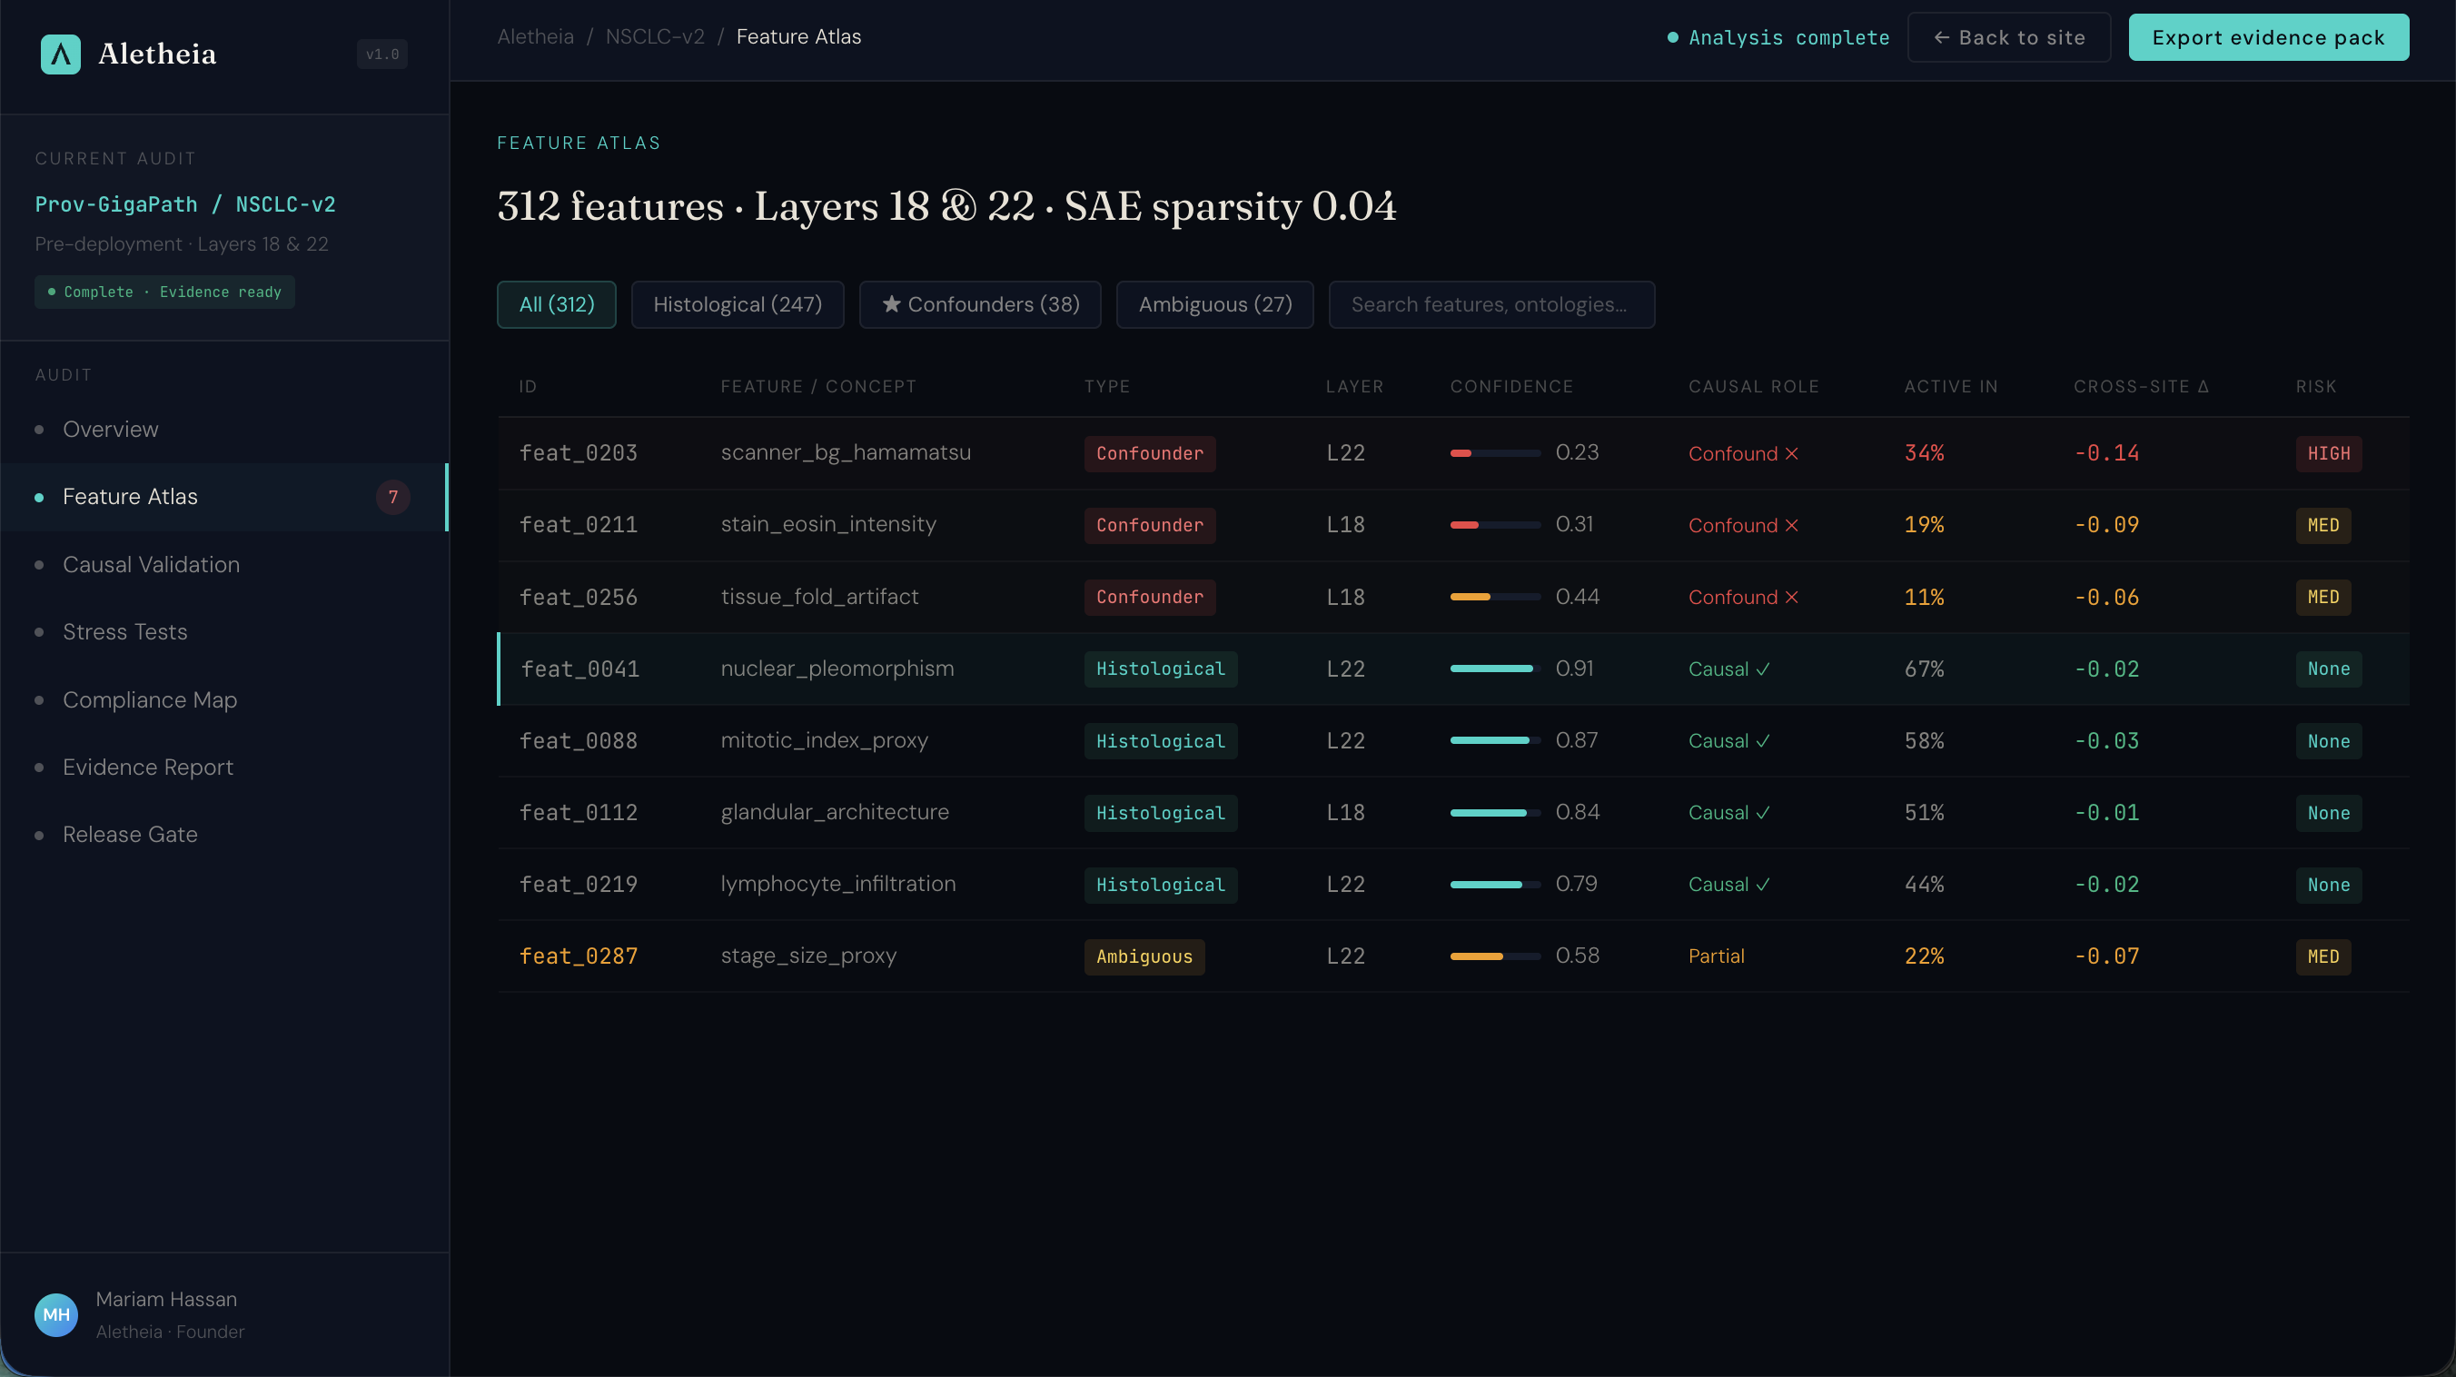Toggle the Ambiguous (27) filter
2456x1377 pixels.
1213,304
